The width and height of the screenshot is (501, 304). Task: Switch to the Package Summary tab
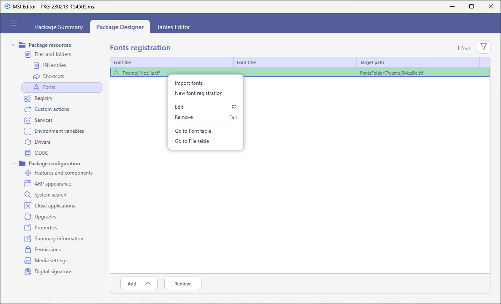tap(59, 27)
